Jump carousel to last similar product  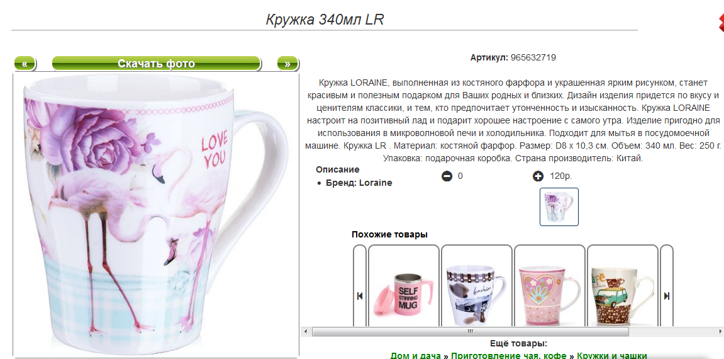[x=667, y=295]
